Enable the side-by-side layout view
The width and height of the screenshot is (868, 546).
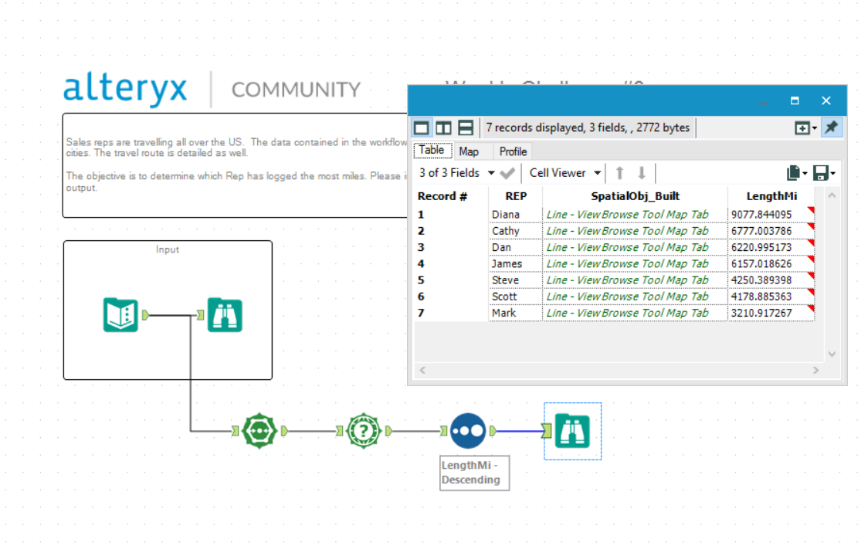(442, 127)
